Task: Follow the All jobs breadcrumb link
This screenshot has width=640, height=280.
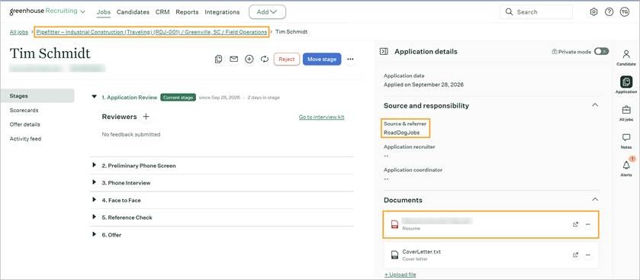Action: (x=19, y=32)
